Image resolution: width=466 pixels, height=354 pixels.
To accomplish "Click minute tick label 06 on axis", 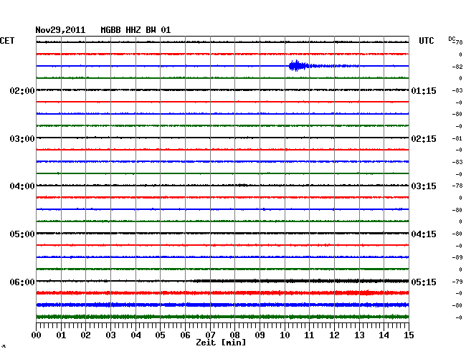I will click(x=185, y=335).
